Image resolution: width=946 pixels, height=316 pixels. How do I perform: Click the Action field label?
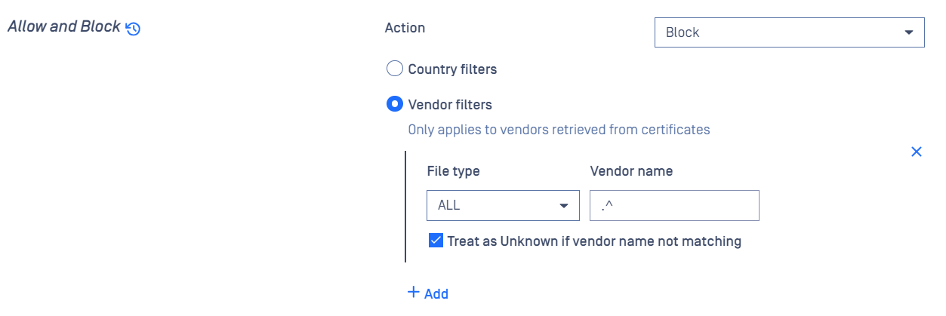[x=405, y=28]
